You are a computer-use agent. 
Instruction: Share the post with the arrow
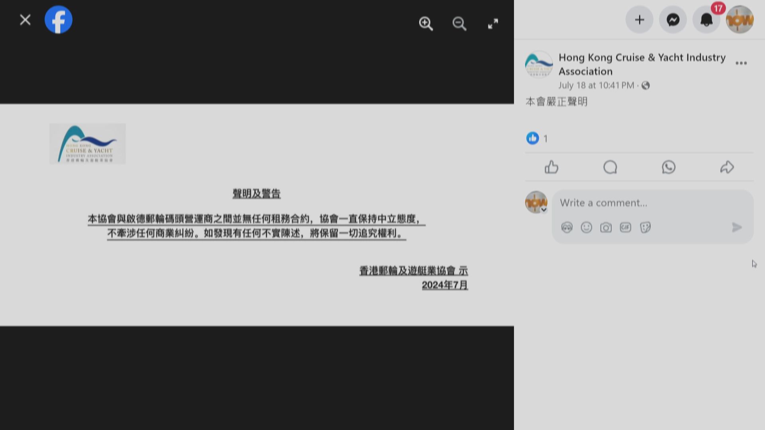(x=727, y=167)
